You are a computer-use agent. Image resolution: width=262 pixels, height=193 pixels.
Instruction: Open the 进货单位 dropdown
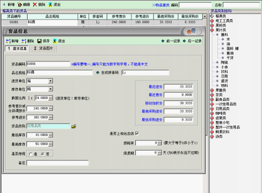point(50,81)
